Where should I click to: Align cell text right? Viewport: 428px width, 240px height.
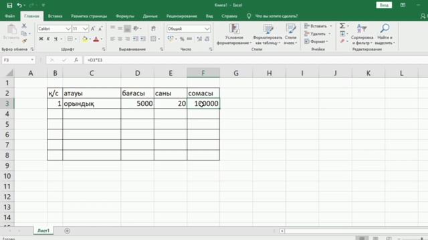(x=128, y=39)
